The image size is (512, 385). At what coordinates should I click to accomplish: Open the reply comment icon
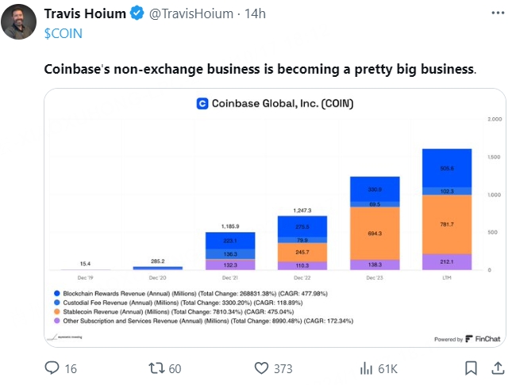pyautogui.click(x=52, y=368)
